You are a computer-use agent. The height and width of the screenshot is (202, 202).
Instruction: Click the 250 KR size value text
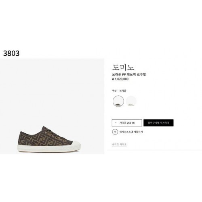(130, 123)
